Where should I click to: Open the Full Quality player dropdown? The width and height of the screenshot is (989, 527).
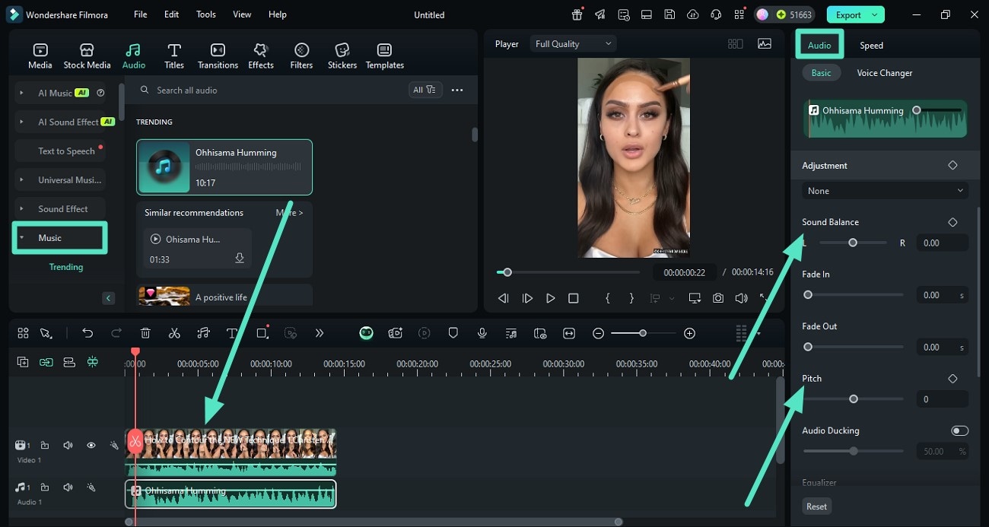click(573, 44)
